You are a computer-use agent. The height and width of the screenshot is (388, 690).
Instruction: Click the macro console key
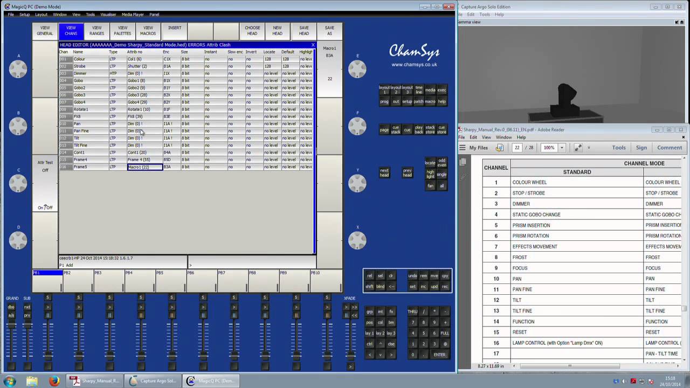click(430, 101)
